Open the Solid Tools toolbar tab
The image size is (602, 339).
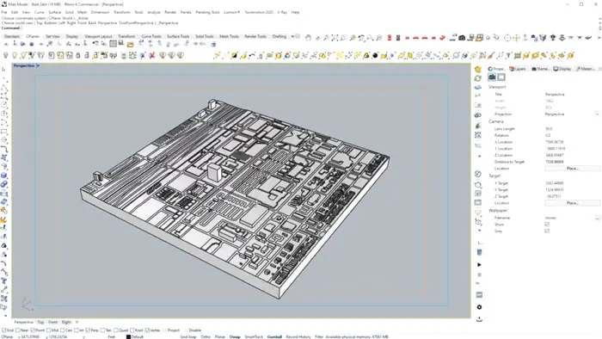pos(205,36)
